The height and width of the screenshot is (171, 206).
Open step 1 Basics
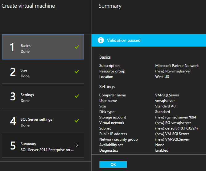(x=43, y=47)
